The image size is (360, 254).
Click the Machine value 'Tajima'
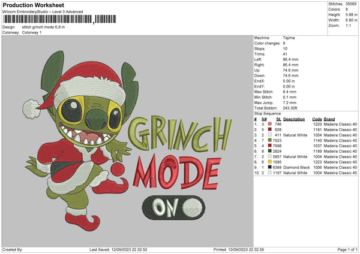pos(289,38)
